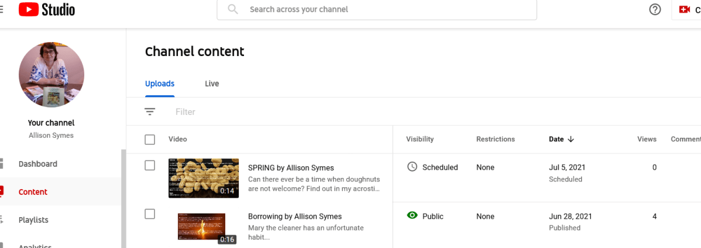Click the Create video camera icon
Viewport: 701px width, 248px height.
(x=684, y=10)
